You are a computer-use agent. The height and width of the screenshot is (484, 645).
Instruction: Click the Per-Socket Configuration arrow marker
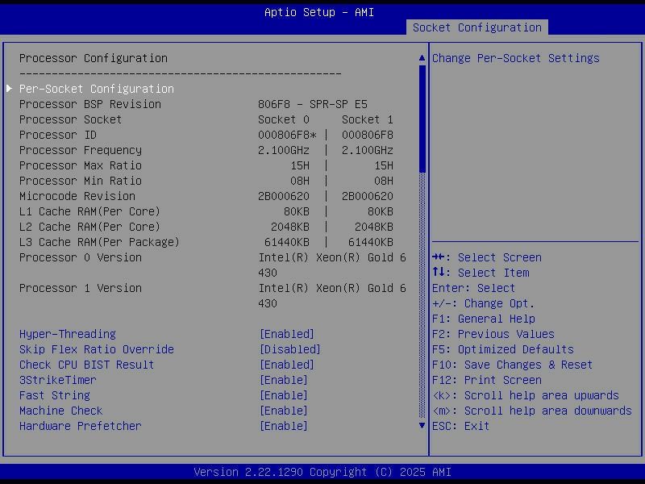[x=9, y=89]
